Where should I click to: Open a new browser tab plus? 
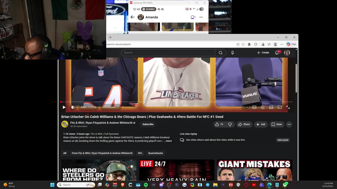tap(110, 37)
